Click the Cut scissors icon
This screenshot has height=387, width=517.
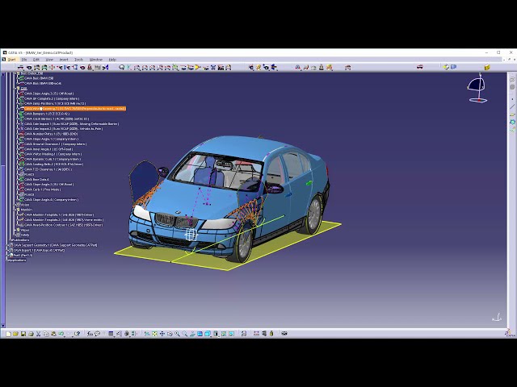[38, 334]
